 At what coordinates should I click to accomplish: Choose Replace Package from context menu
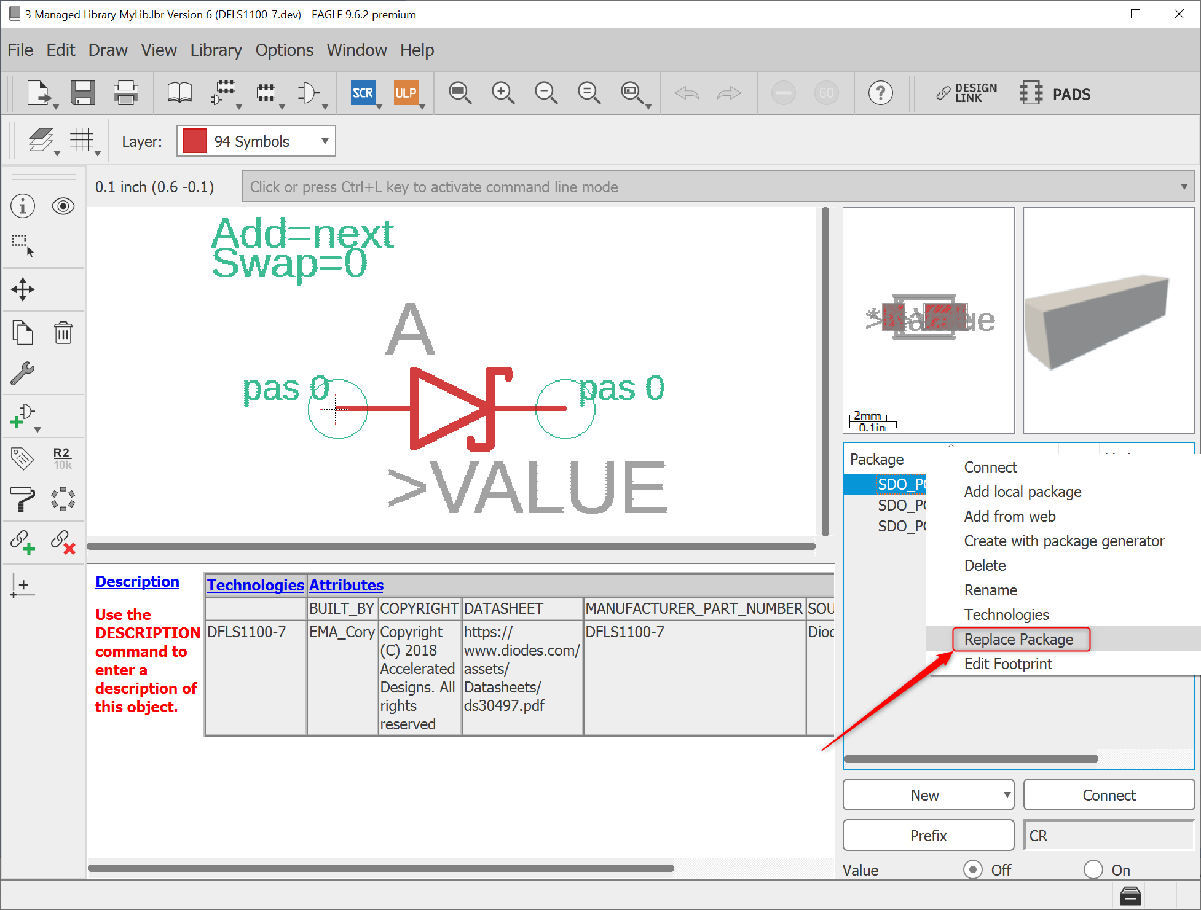pyautogui.click(x=1018, y=639)
